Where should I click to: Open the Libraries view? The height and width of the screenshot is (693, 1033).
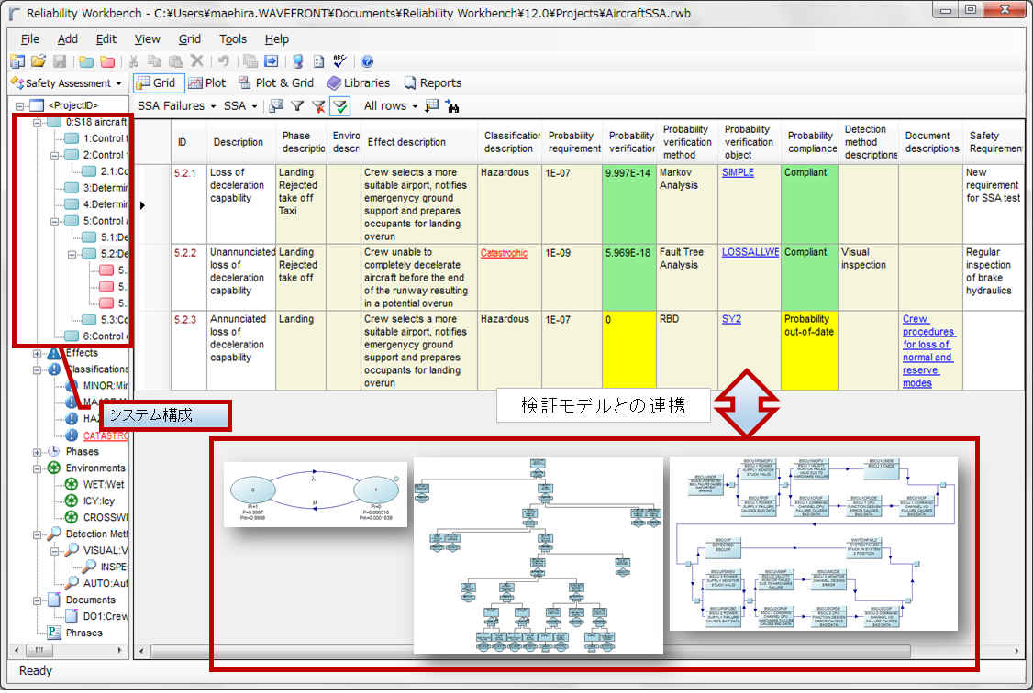point(359,82)
